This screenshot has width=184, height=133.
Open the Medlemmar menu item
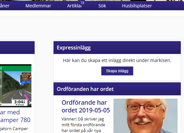(38, 6)
